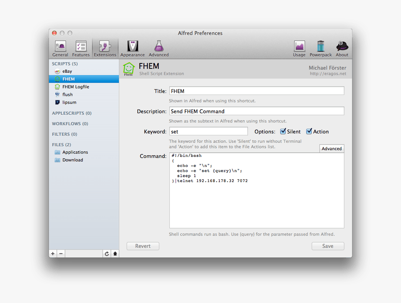Screen dimensions: 401x303
Task: Click the Revert button
Action: (143, 246)
